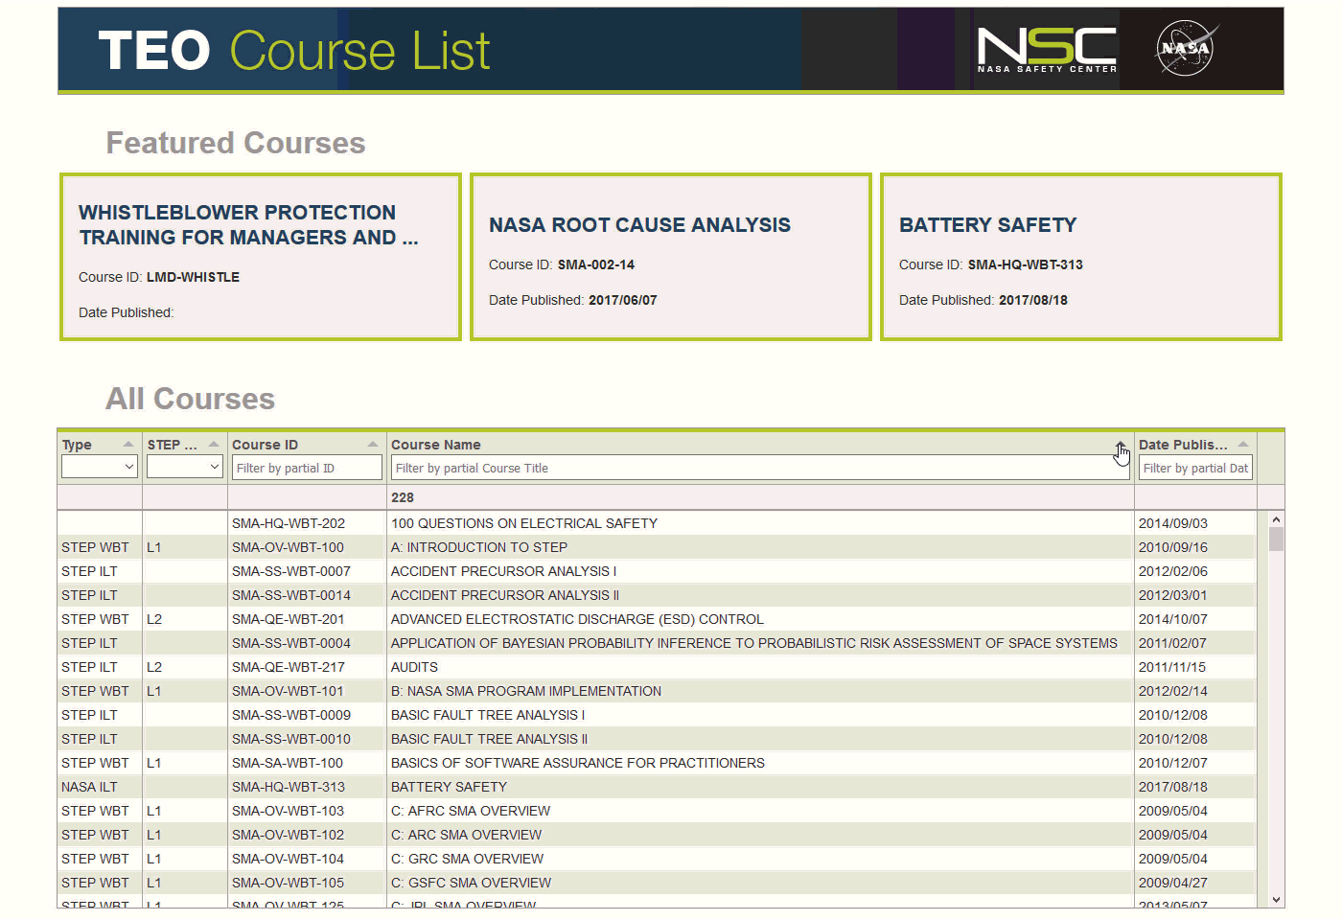Open the NASA Root Cause Analysis featured card
Image resolution: width=1342 pixels, height=920 pixels.
[x=671, y=257]
